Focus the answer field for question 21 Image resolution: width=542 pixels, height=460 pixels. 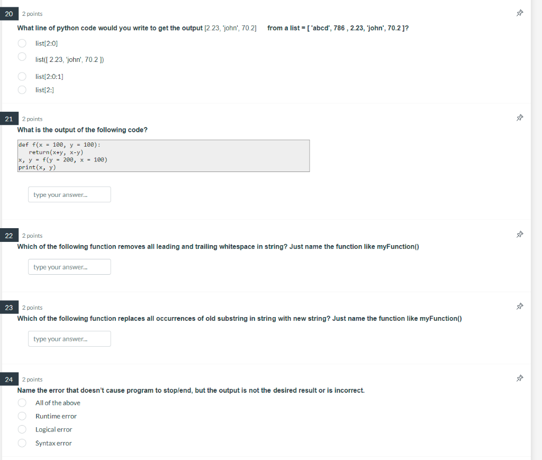tap(69, 195)
